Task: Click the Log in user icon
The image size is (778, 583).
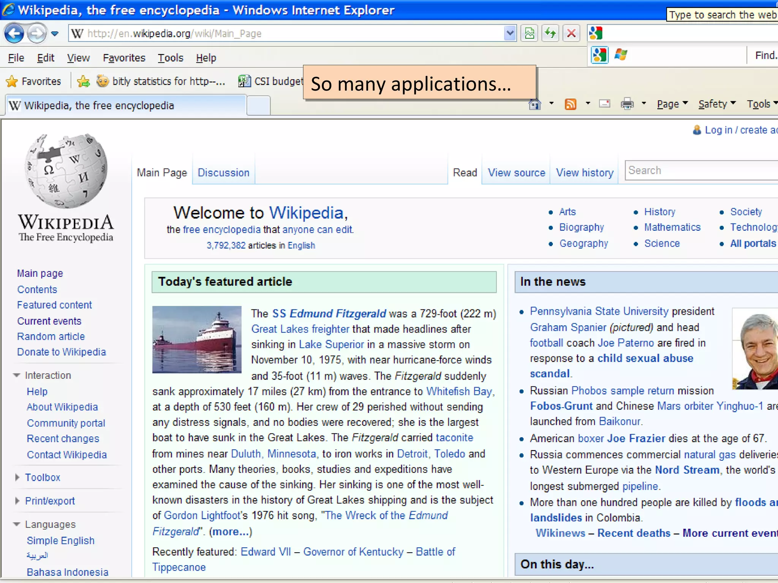Action: coord(697,130)
